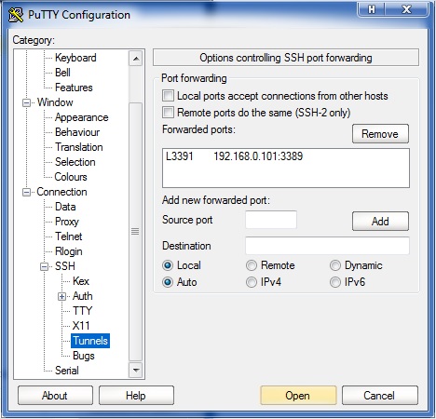The image size is (436, 419).
Task: Check Remote ports do the same option
Action: click(168, 112)
